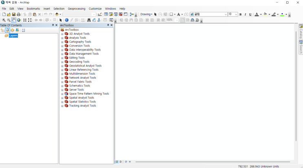Image resolution: width=303 pixels, height=168 pixels.
Task: Open the Catalog side tab
Action: [301, 31]
